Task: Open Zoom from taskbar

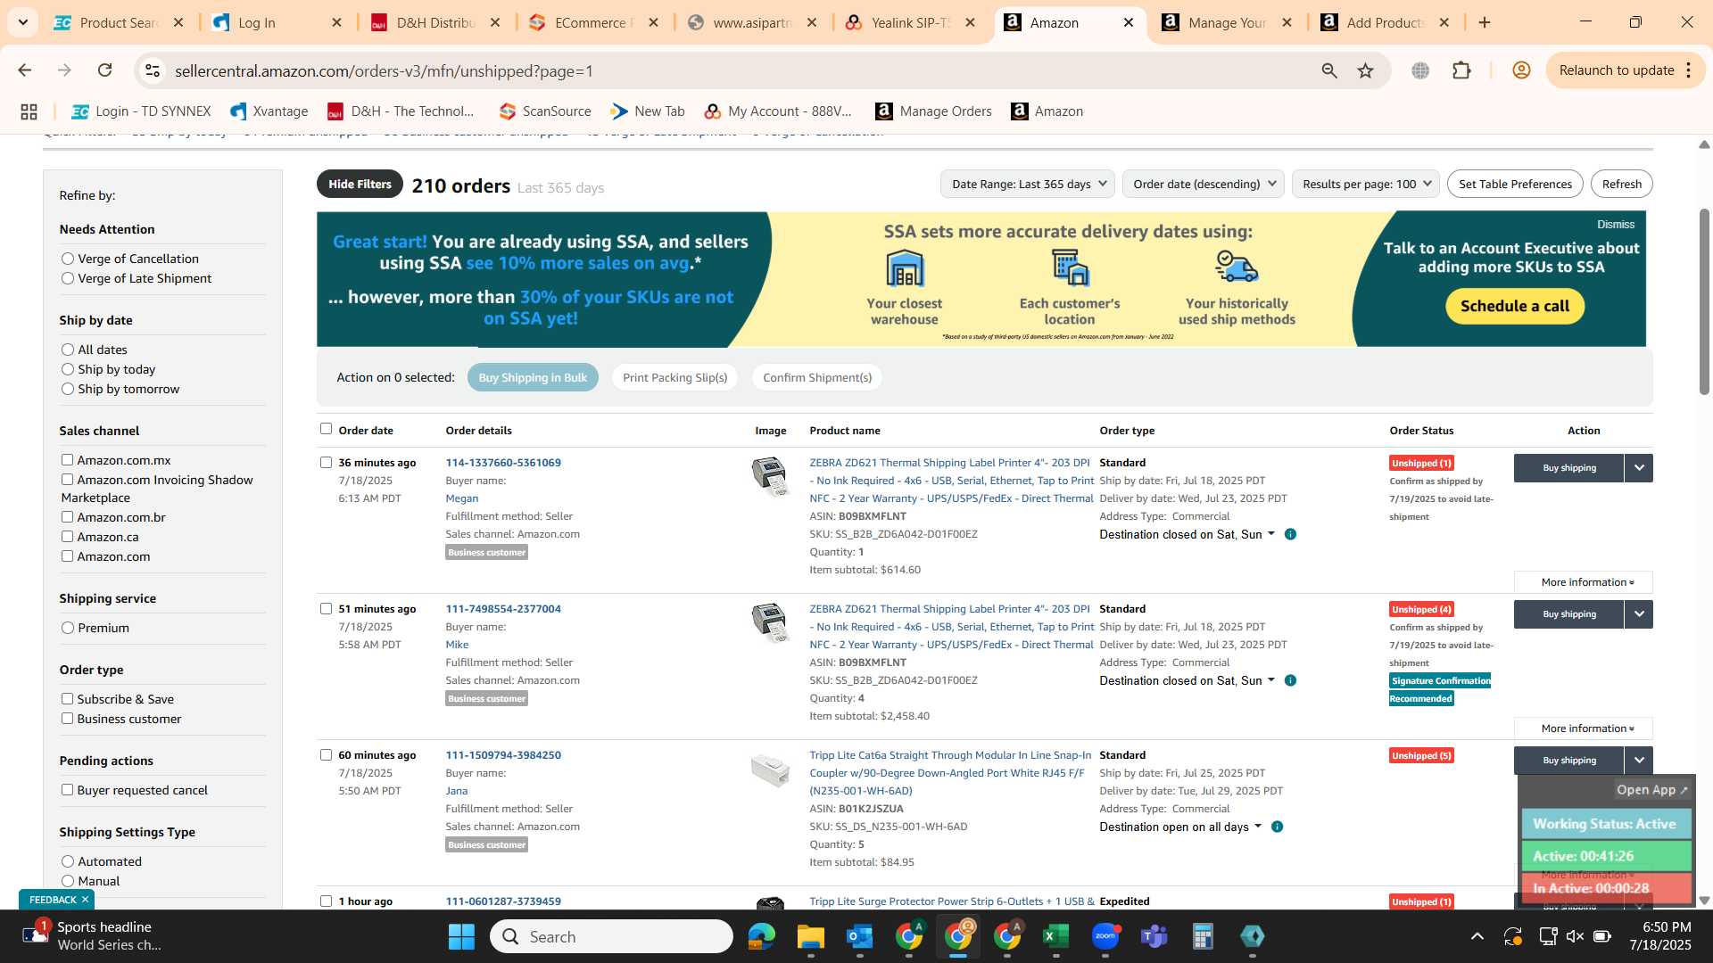Action: tap(1105, 936)
